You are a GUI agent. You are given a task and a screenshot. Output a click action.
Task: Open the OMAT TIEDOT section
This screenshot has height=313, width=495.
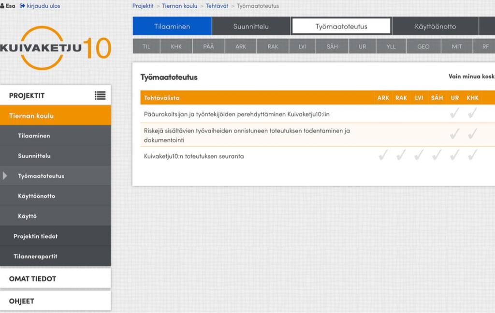tap(56, 279)
